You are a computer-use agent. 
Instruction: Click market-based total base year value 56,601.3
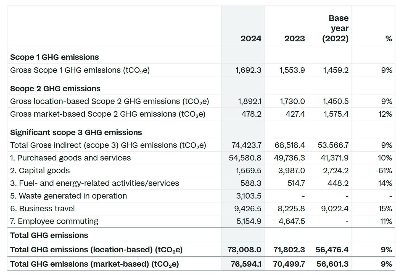[332, 264]
